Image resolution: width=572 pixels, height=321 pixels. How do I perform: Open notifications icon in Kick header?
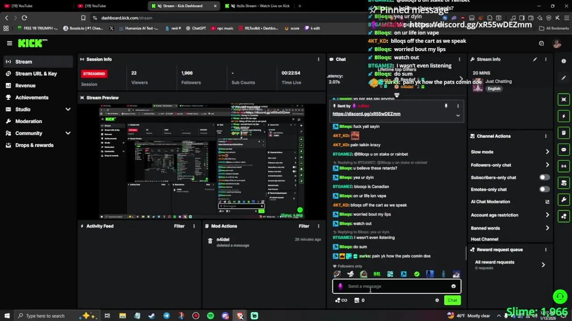541,43
